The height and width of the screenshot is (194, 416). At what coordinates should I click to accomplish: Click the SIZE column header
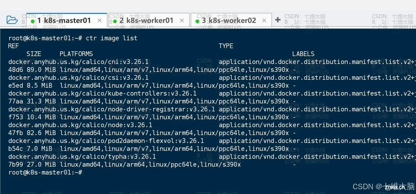(34, 54)
